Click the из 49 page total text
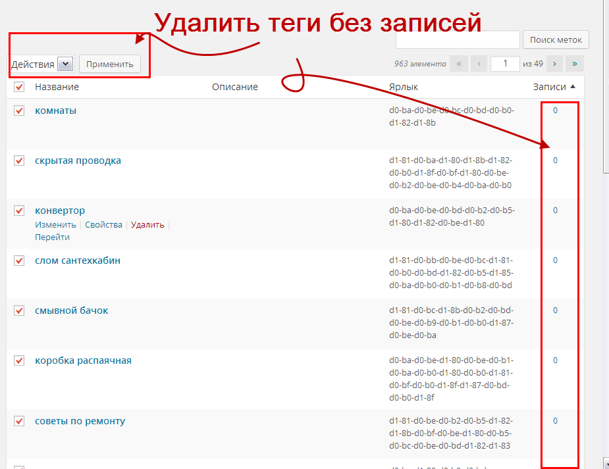Image resolution: width=609 pixels, height=469 pixels. [533, 64]
